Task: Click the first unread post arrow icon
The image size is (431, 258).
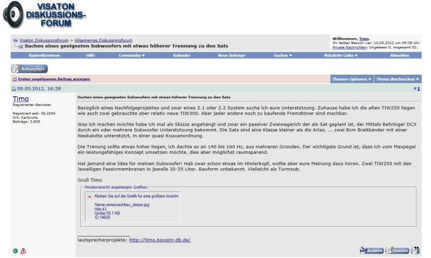Action: click(15, 79)
